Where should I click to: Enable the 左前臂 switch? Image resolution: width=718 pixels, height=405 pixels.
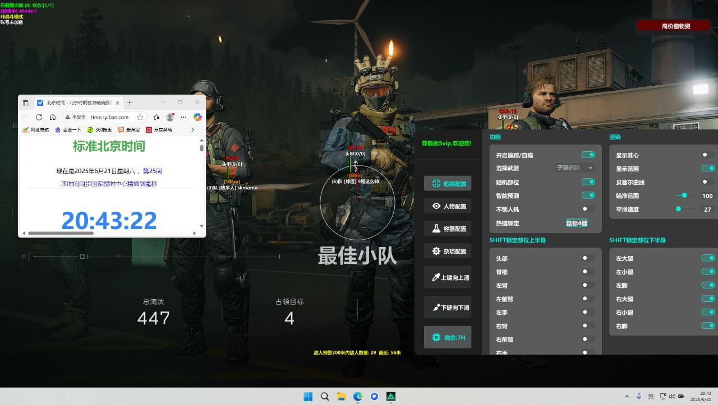588,299
